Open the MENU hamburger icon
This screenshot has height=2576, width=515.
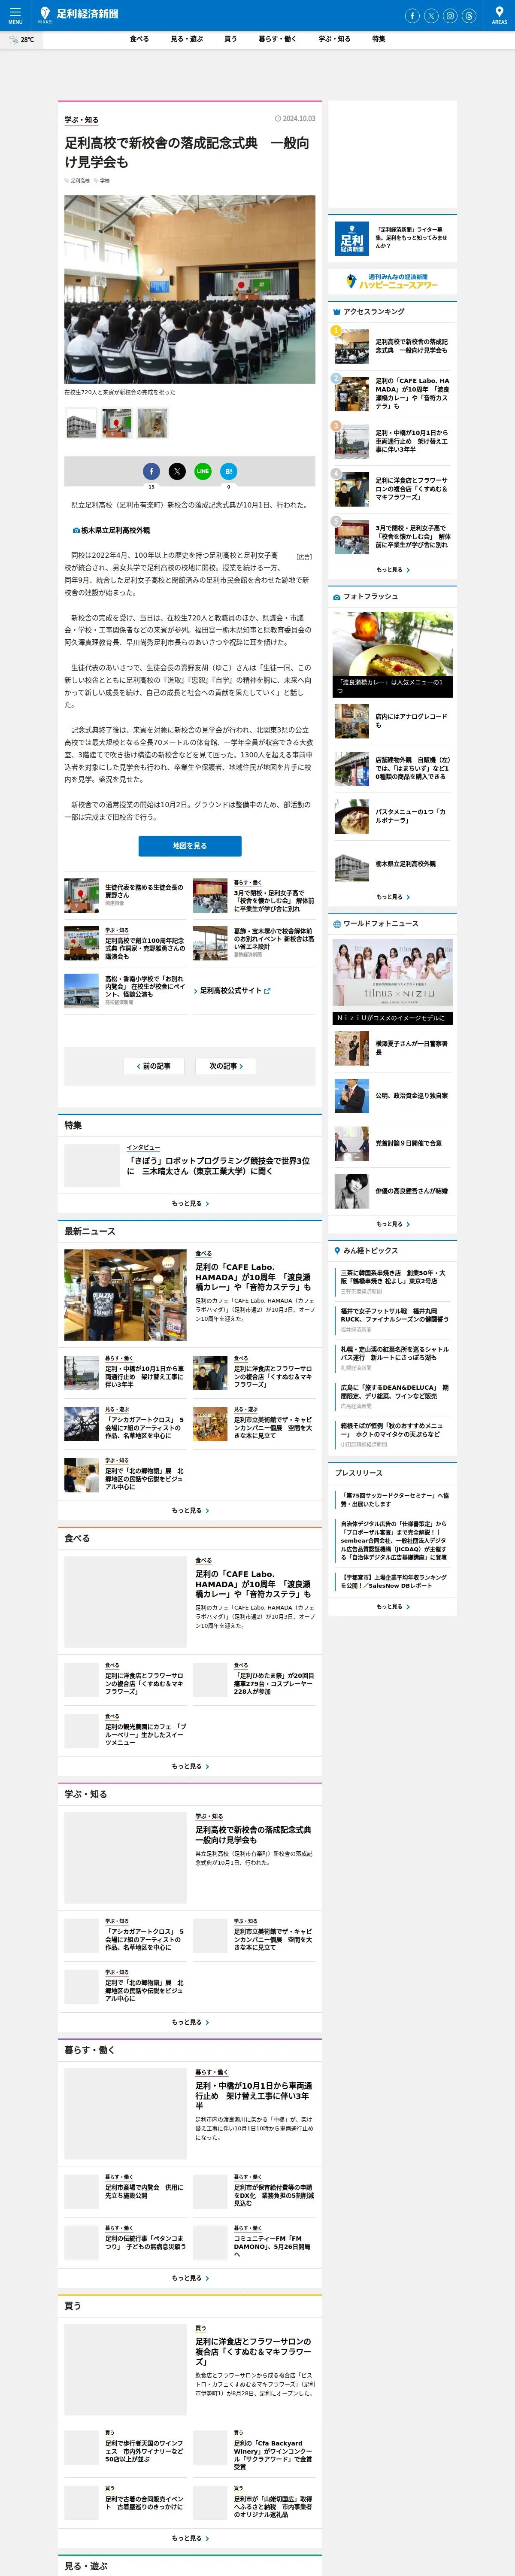tap(15, 14)
